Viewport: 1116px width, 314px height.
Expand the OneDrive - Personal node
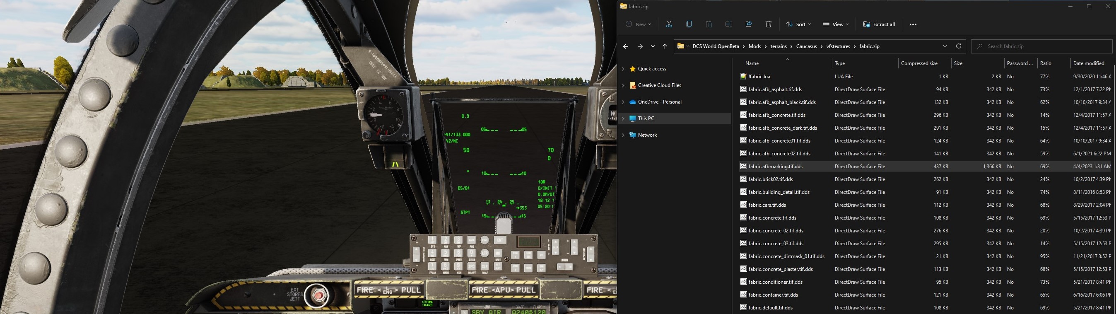click(623, 102)
